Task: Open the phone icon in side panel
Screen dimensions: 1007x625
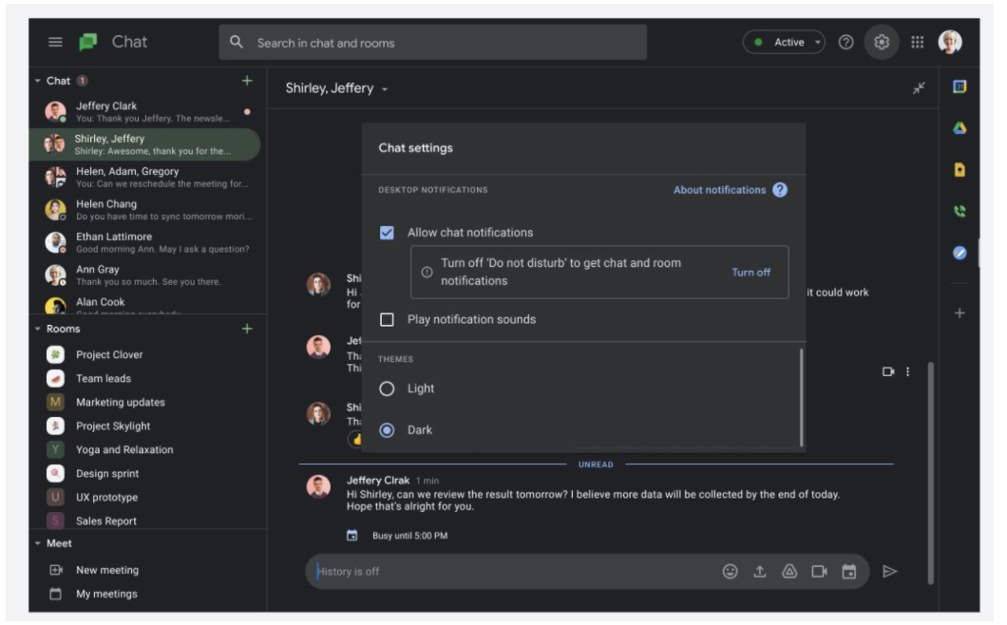Action: [959, 211]
